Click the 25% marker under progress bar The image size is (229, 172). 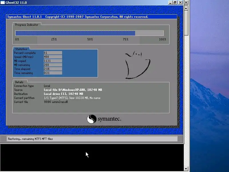pyautogui.click(x=54, y=39)
